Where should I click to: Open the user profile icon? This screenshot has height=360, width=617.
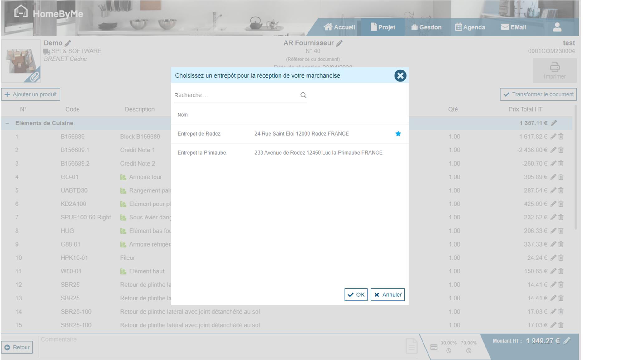point(557,27)
